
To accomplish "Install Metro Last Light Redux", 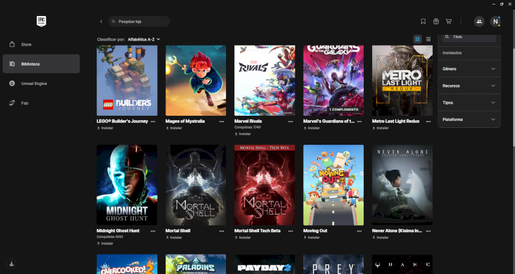I will pos(380,128).
